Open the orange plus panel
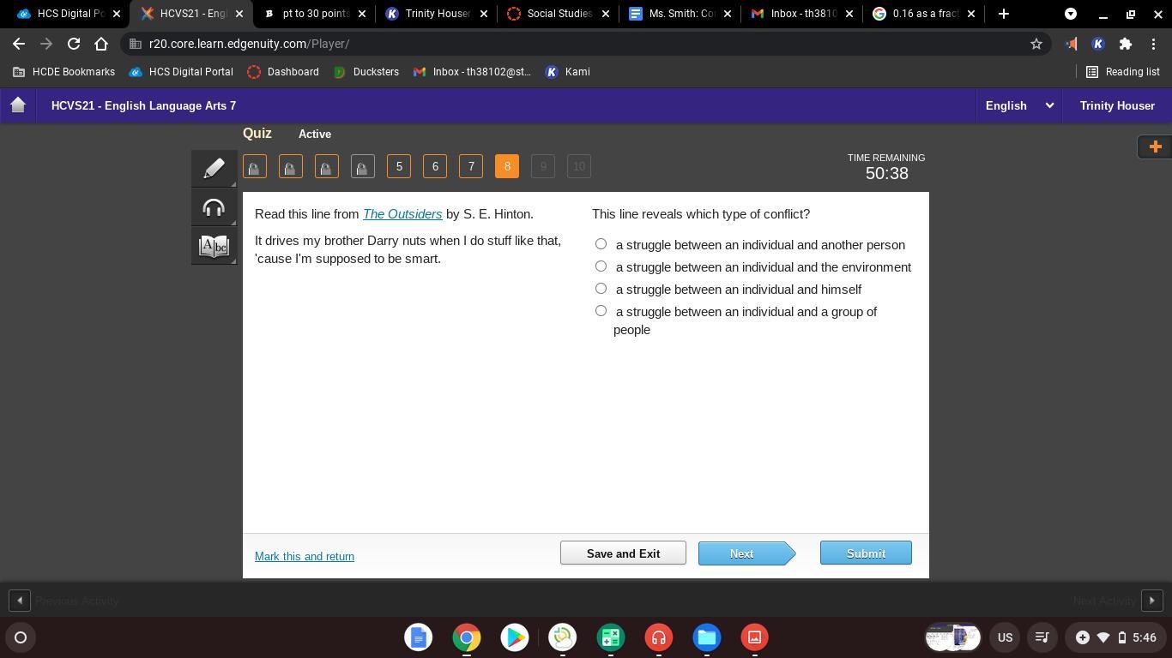 click(1155, 147)
